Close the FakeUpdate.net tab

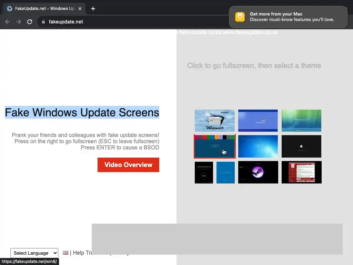pos(80,9)
